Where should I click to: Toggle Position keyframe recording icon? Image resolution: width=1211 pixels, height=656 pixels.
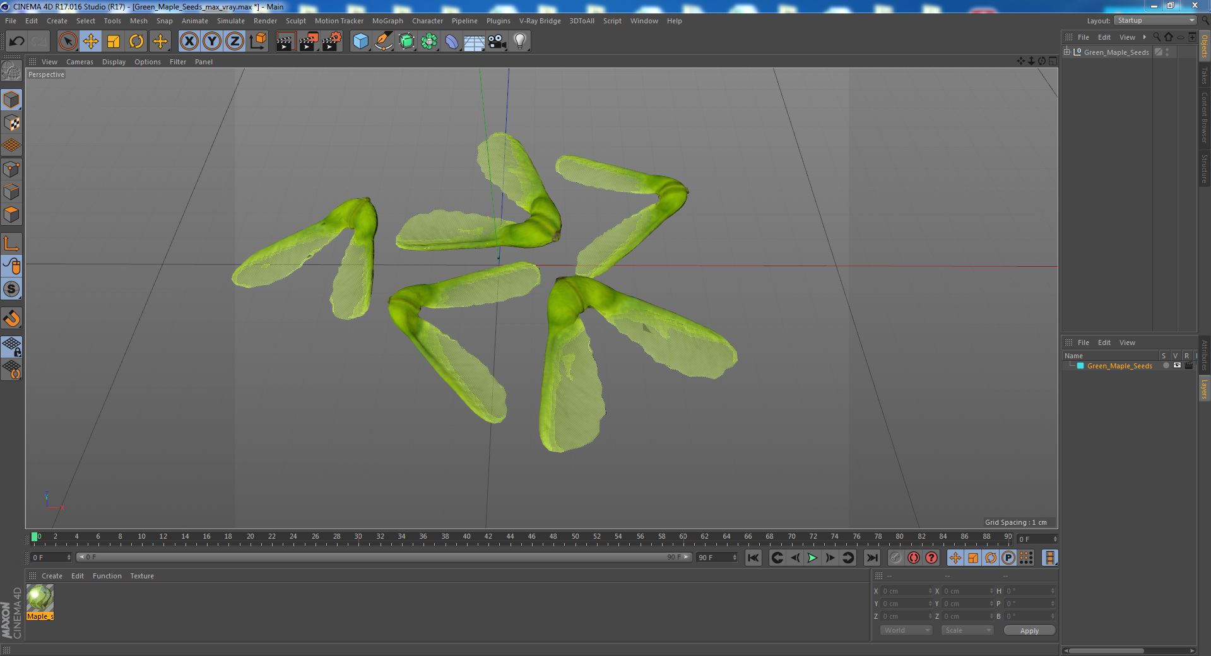click(x=955, y=558)
